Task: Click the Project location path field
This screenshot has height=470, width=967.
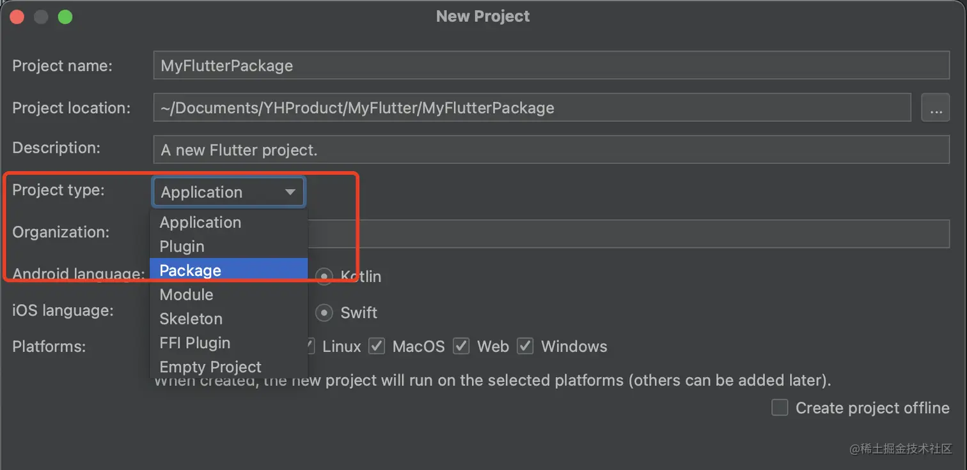Action: click(x=531, y=108)
